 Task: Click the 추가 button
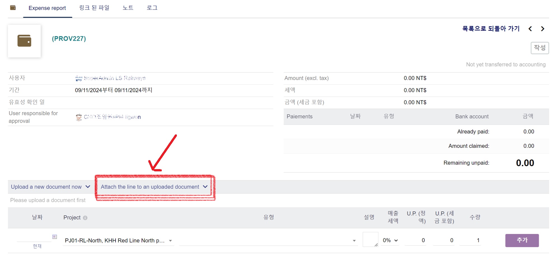click(x=522, y=240)
